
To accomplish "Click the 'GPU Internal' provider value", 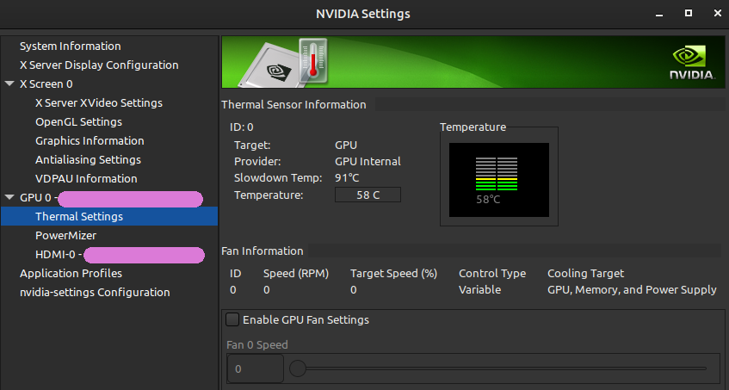I will (x=368, y=162).
